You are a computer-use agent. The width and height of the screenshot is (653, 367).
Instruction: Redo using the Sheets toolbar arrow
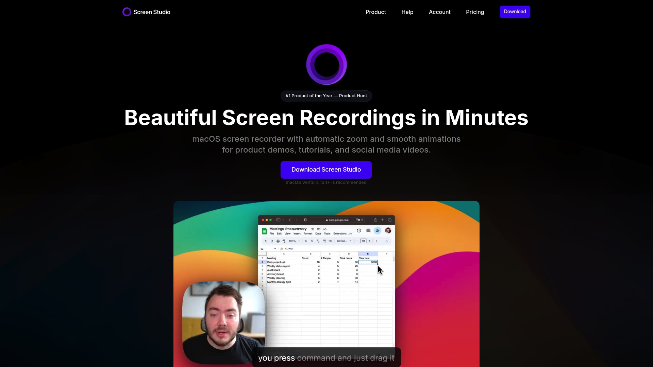[272, 241]
